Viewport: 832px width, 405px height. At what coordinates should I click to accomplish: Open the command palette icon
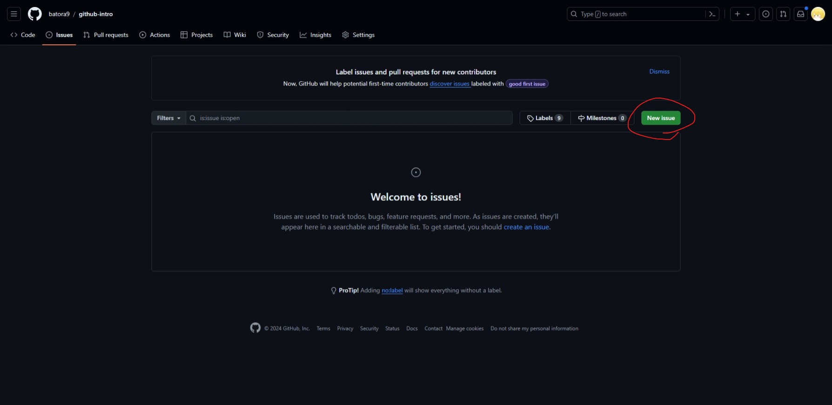(712, 14)
